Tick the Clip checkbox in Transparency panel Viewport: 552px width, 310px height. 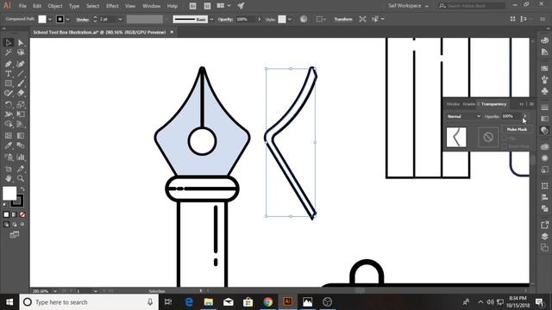pos(505,139)
